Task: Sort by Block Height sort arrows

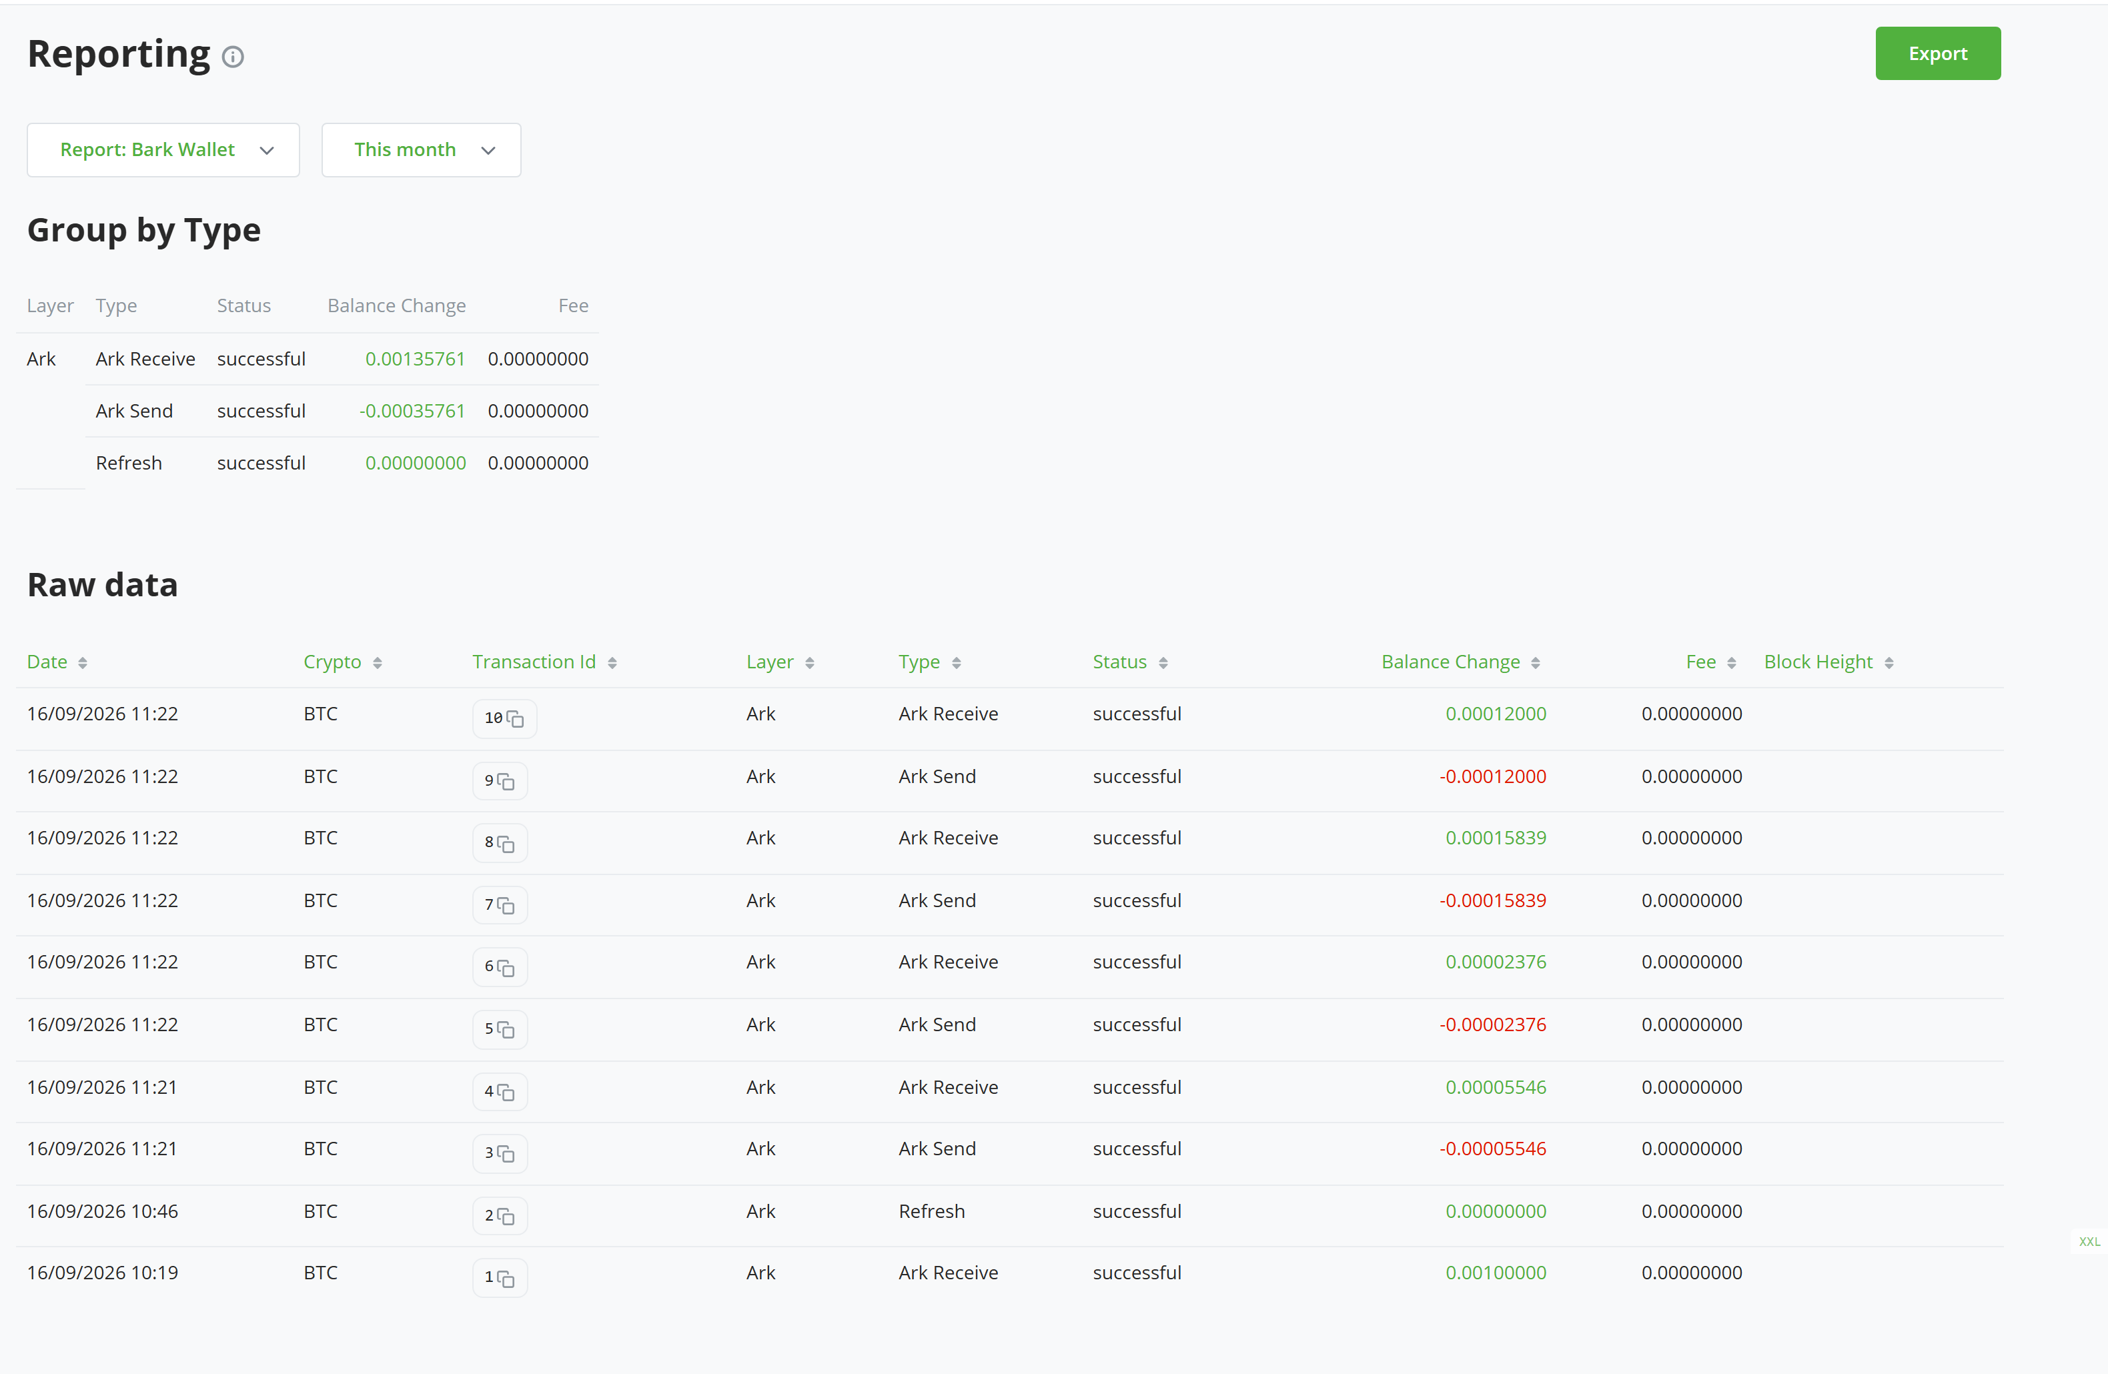Action: click(x=1889, y=663)
